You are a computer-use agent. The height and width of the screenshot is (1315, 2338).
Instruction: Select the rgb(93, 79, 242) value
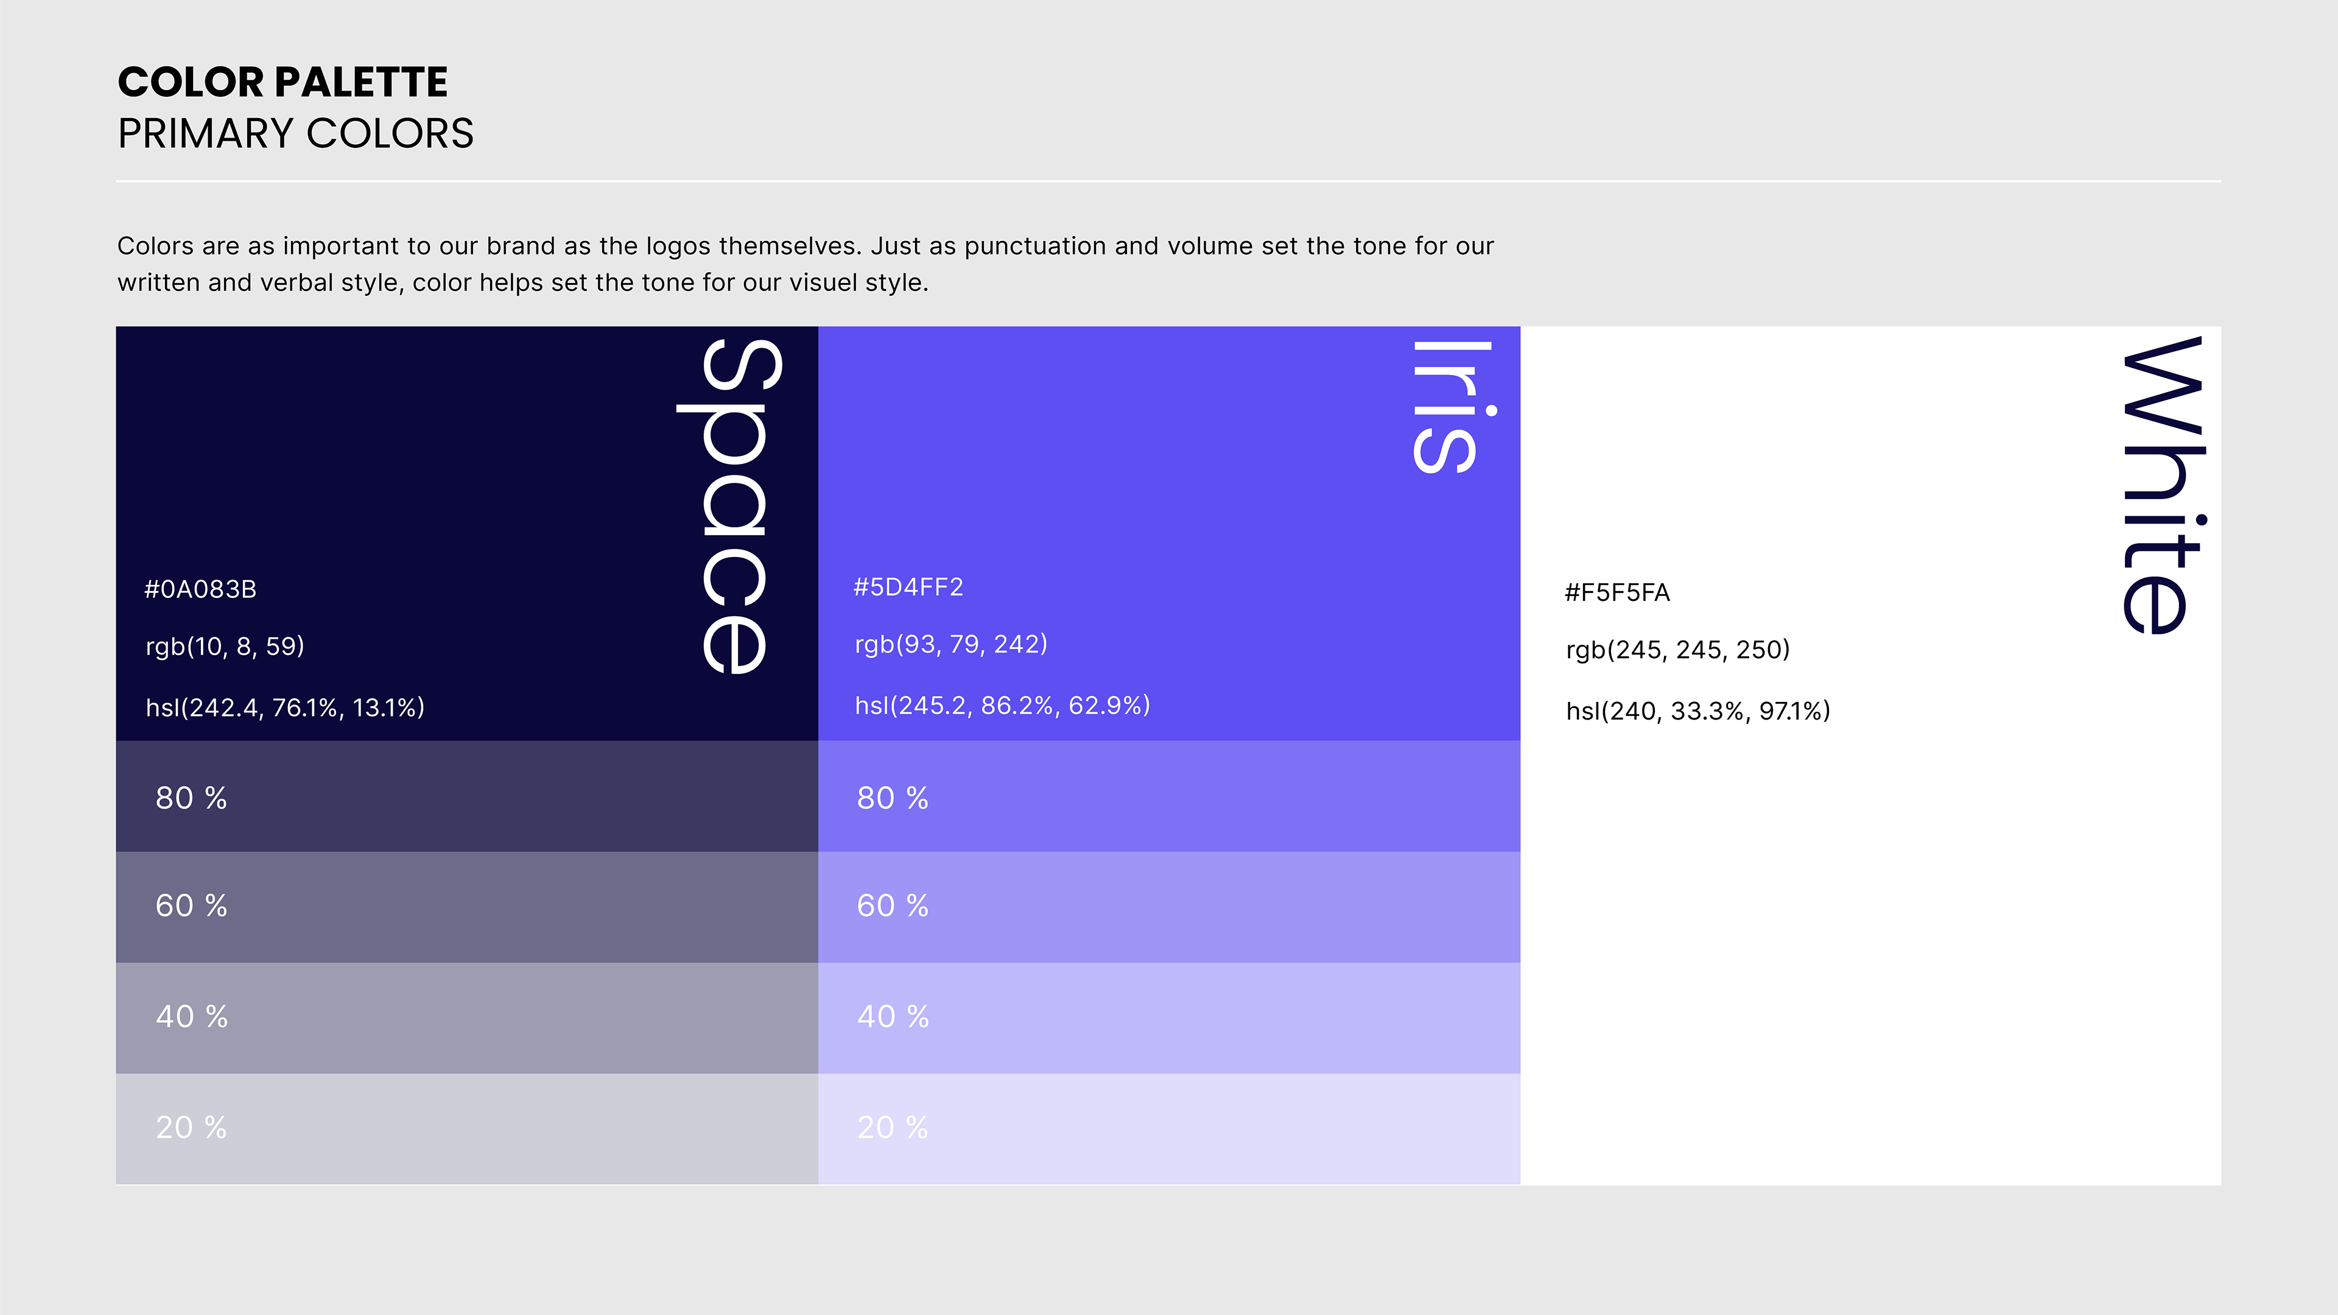point(951,644)
